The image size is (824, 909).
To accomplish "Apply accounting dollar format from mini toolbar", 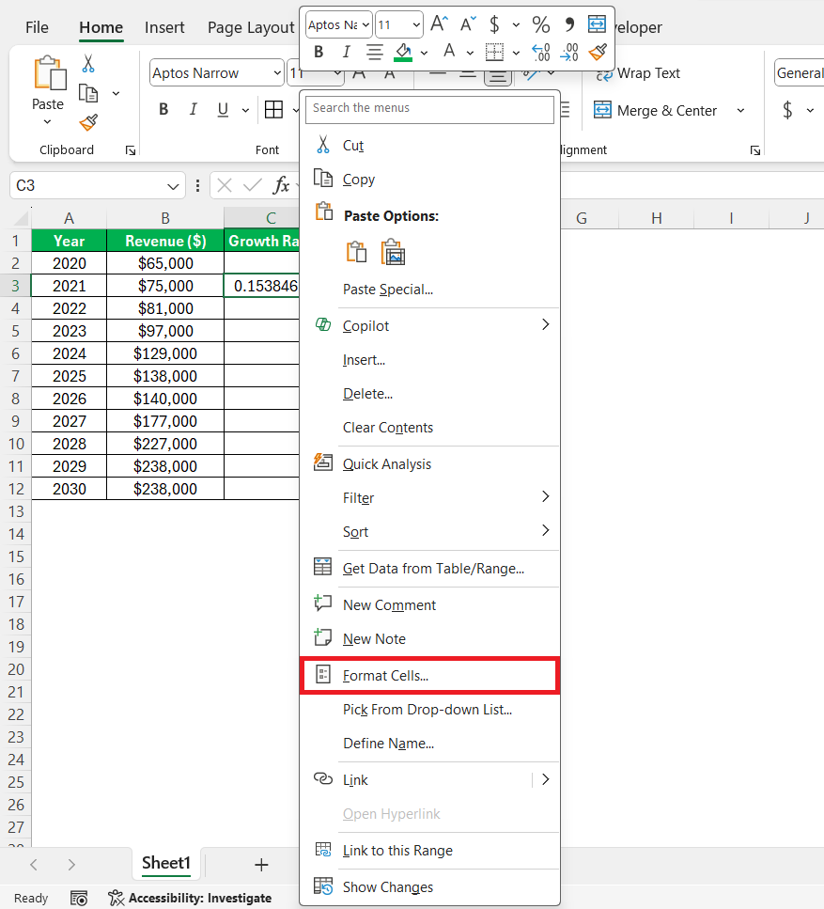I will tap(494, 24).
